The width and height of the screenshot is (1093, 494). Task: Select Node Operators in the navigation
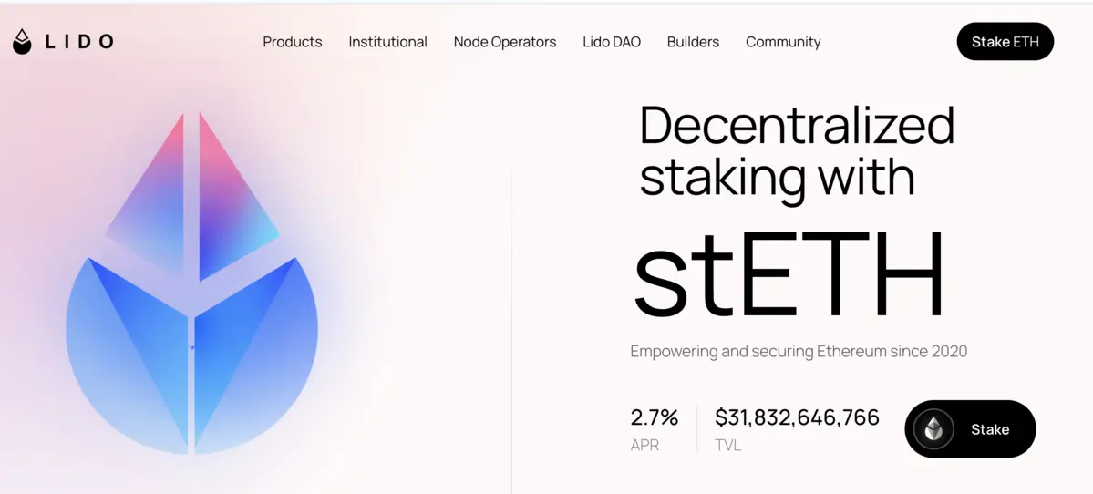click(x=504, y=42)
